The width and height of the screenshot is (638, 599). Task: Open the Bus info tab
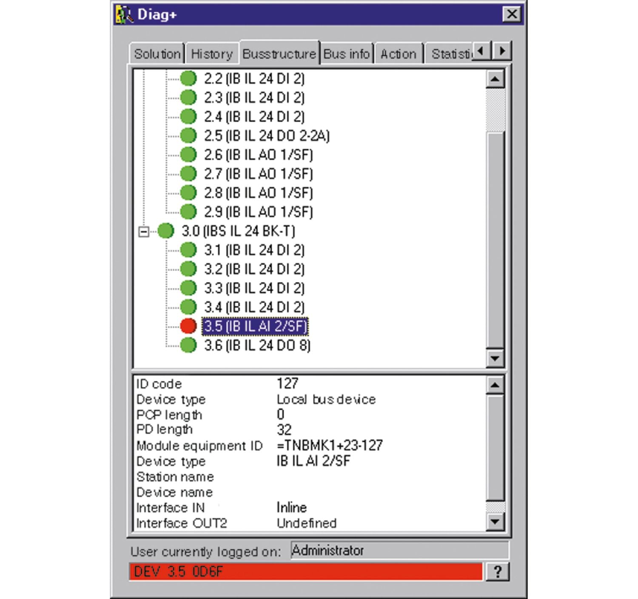pyautogui.click(x=346, y=54)
